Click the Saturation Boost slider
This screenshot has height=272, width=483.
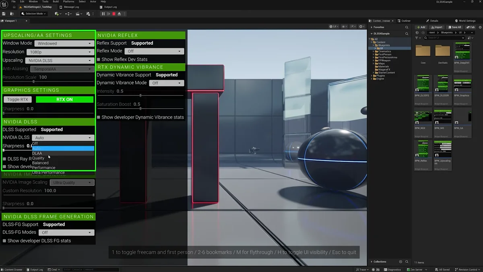click(x=140, y=109)
